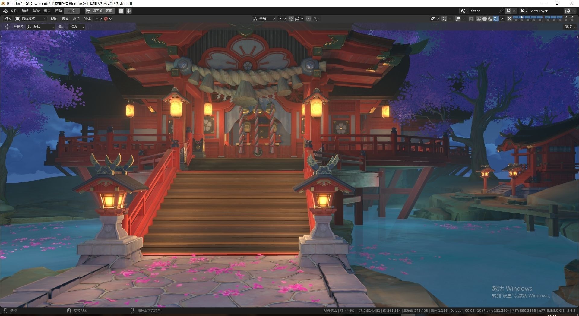
Task: Pin the scene to workspace
Action: pos(501,11)
